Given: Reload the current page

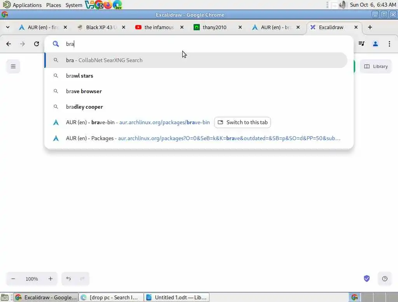Looking at the screenshot, I should [x=37, y=44].
